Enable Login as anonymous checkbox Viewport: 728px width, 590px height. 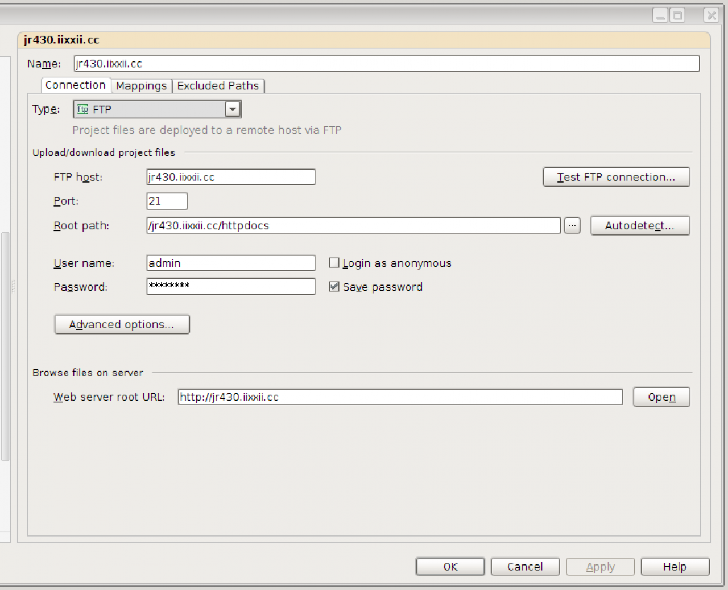334,263
